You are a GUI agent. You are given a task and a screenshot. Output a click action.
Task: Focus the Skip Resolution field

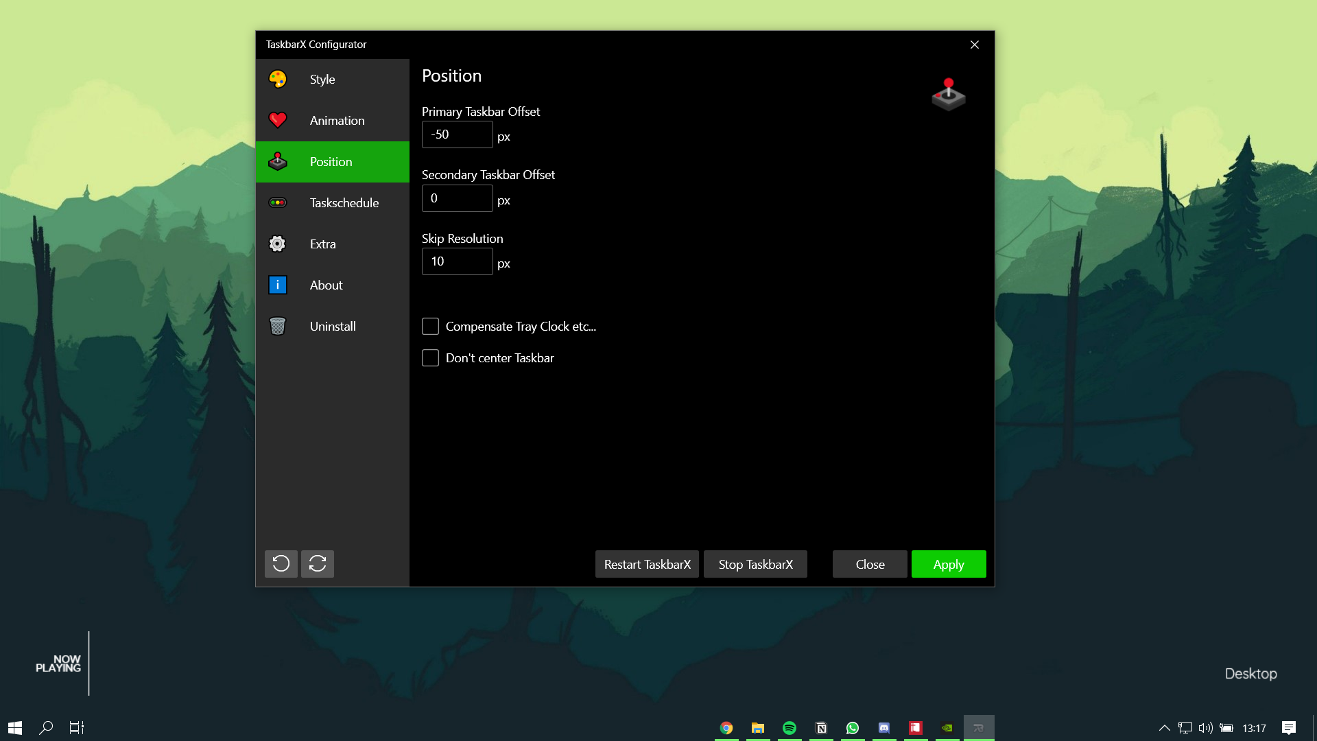click(x=458, y=261)
